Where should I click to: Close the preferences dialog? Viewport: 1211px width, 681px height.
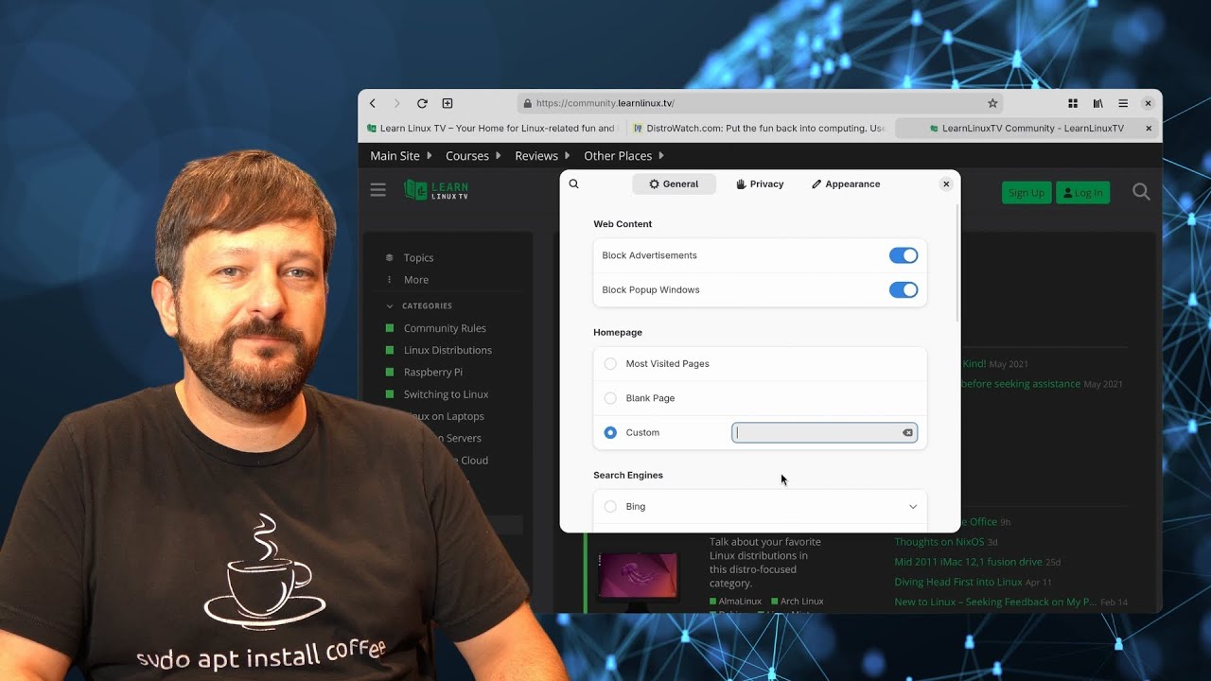click(x=946, y=184)
